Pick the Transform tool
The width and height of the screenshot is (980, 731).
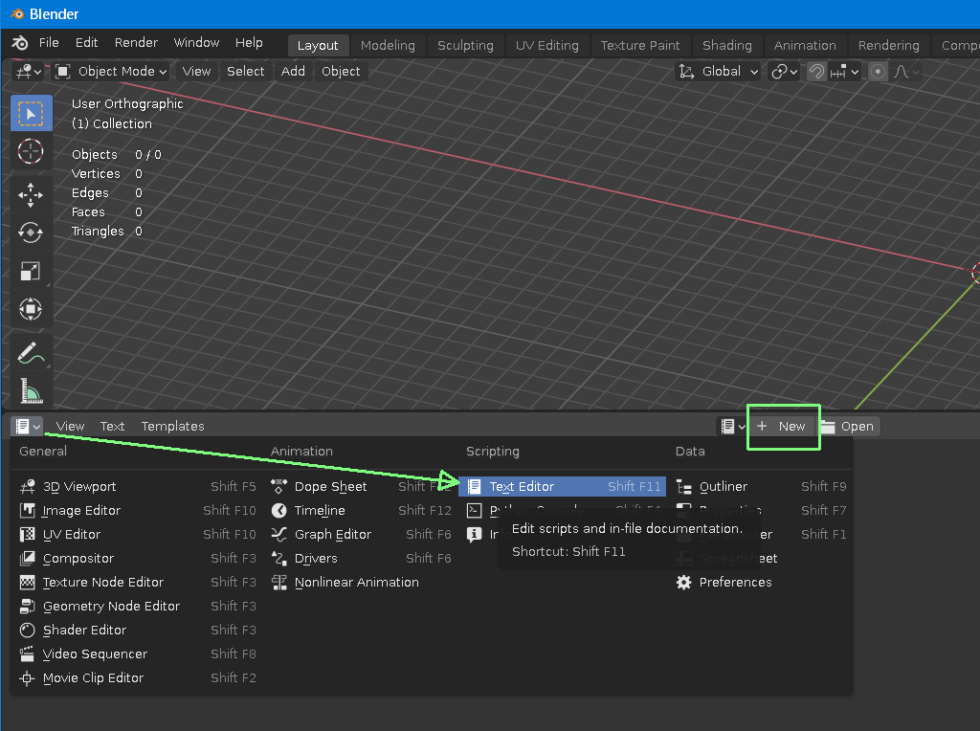[x=31, y=309]
